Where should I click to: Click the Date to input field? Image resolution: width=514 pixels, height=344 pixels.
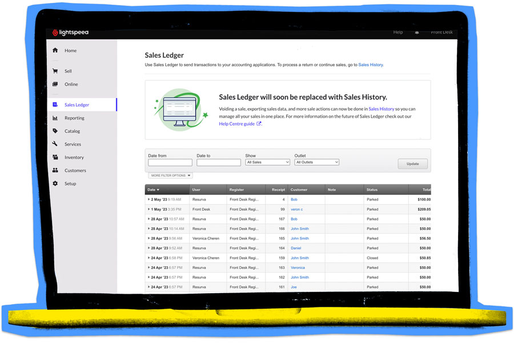[219, 162]
